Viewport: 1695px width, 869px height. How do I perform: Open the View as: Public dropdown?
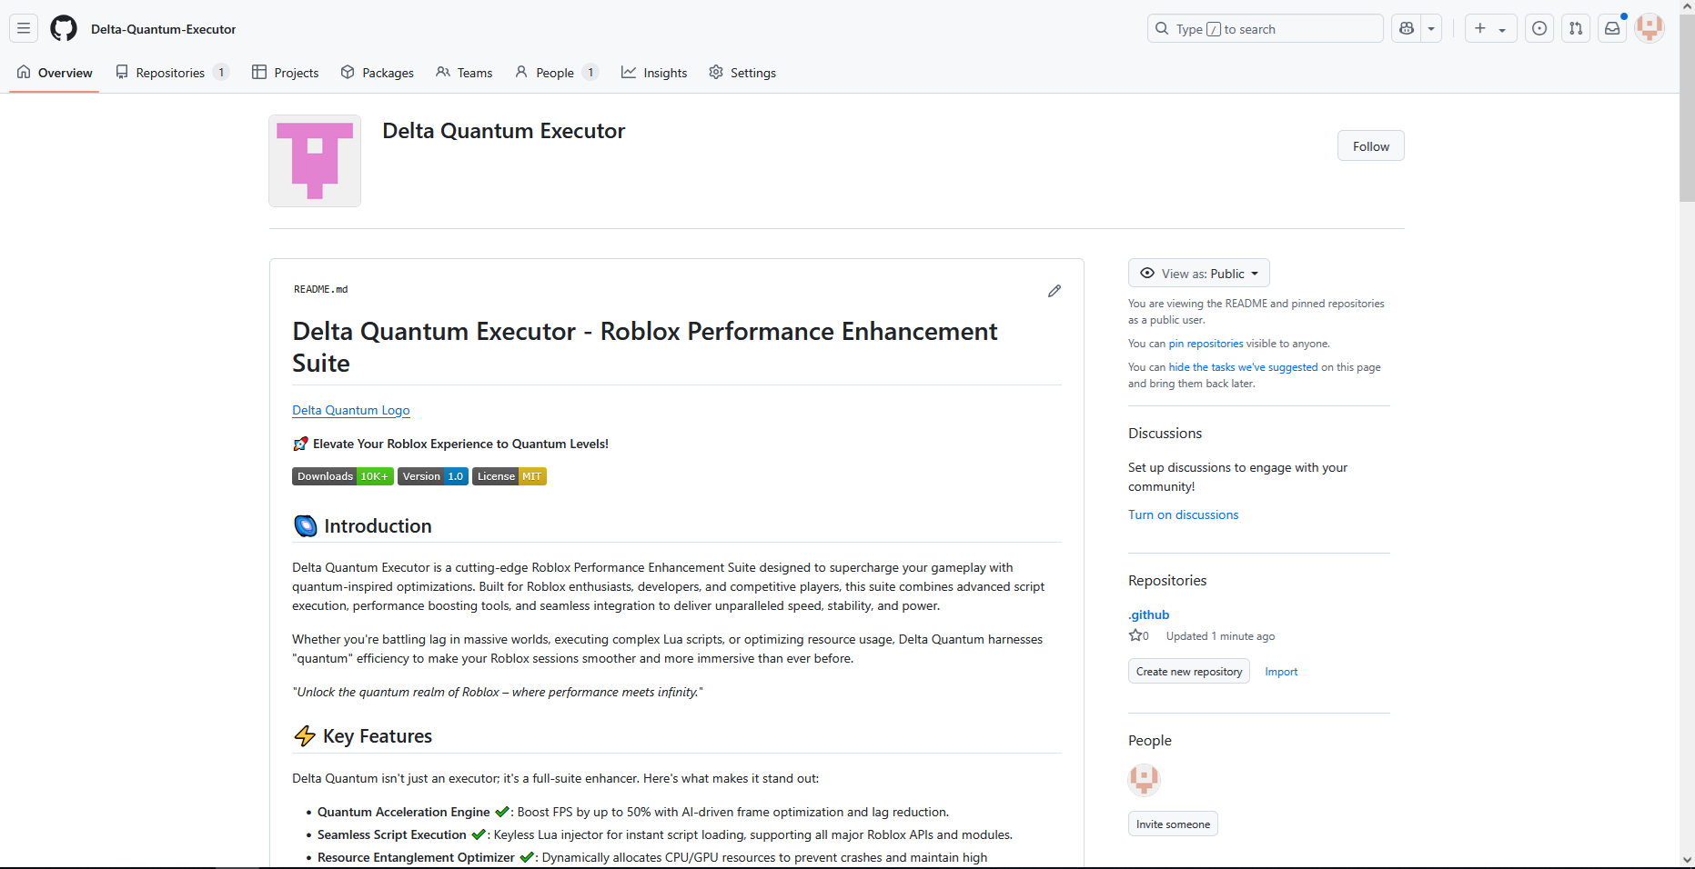click(x=1199, y=274)
